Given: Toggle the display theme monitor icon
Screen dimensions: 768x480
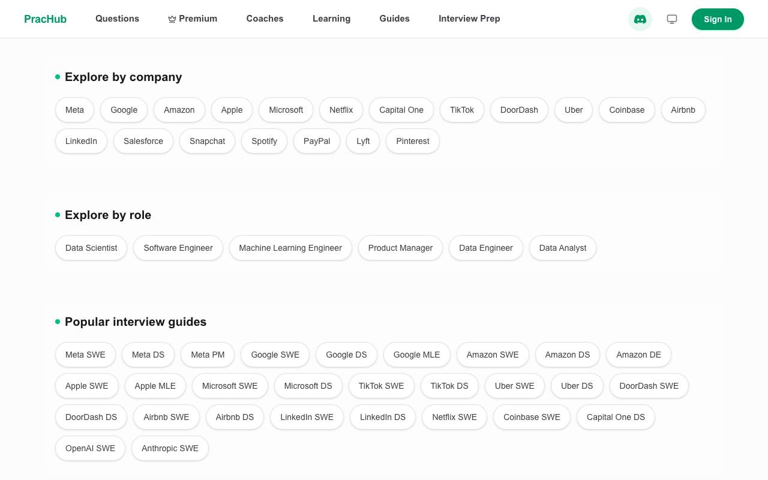Looking at the screenshot, I should [x=672, y=19].
